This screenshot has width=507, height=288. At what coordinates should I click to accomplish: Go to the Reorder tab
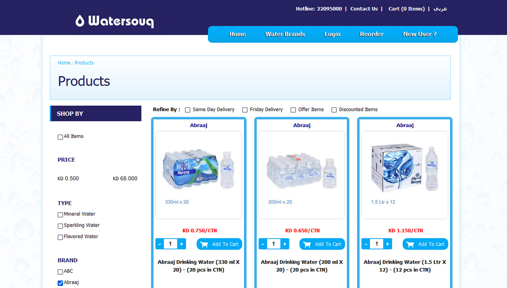(x=372, y=34)
